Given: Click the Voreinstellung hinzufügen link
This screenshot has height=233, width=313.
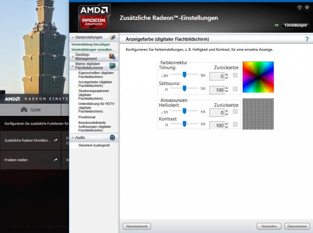Looking at the screenshot, I should 91,44.
